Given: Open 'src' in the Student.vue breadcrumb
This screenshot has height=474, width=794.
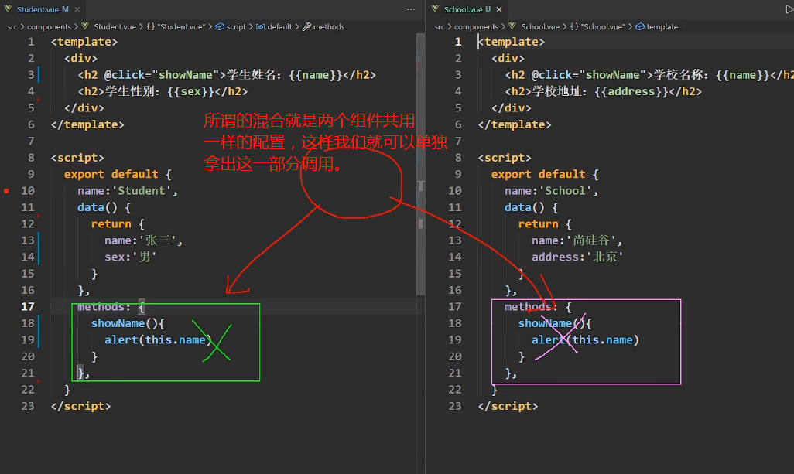Looking at the screenshot, I should click(x=12, y=27).
